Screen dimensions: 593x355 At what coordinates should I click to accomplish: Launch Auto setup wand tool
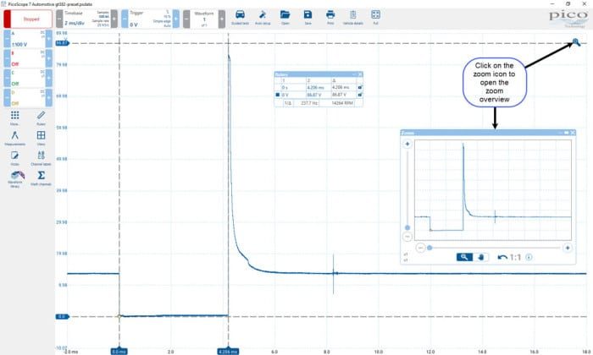(x=263, y=18)
